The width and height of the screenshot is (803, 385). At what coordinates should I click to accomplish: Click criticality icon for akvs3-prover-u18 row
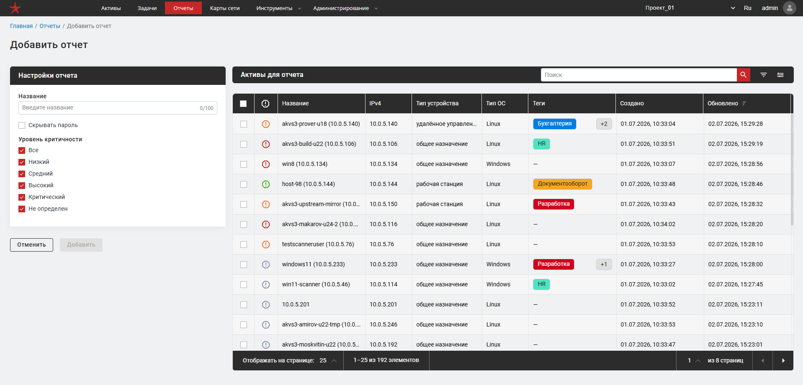pos(266,124)
